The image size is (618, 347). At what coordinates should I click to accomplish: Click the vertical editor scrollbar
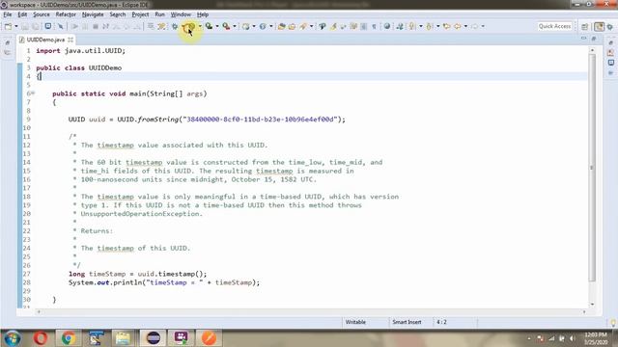coord(592,168)
